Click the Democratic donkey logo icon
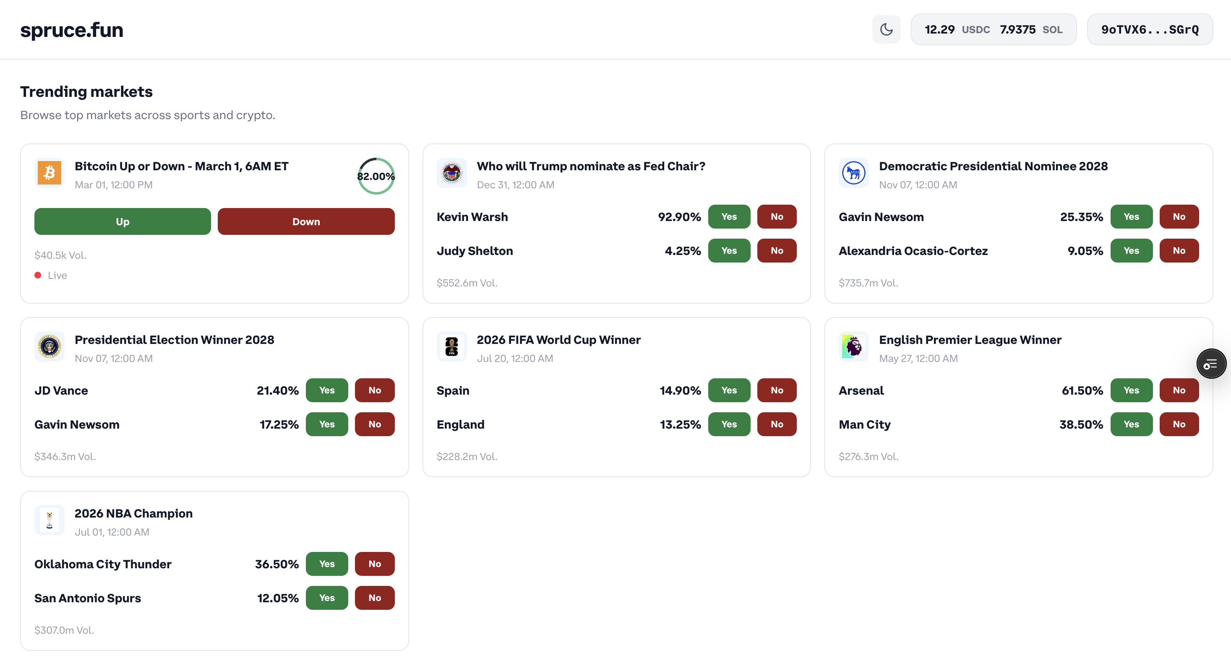Image resolution: width=1231 pixels, height=666 pixels. click(x=853, y=172)
